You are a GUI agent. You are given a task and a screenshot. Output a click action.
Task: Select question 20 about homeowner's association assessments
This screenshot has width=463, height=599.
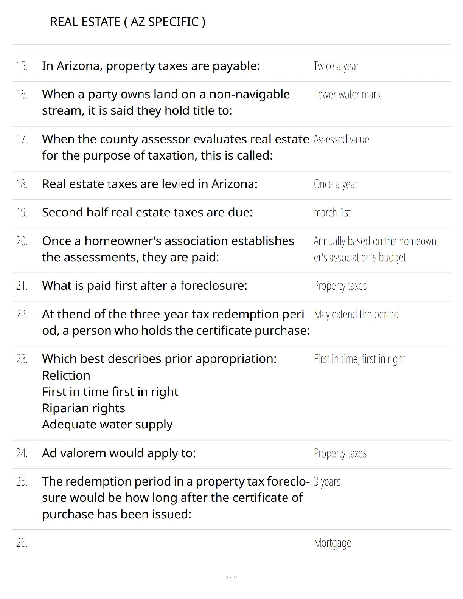[168, 249]
